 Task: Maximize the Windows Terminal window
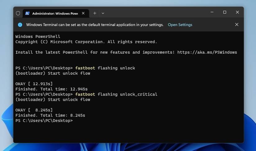[225, 12]
